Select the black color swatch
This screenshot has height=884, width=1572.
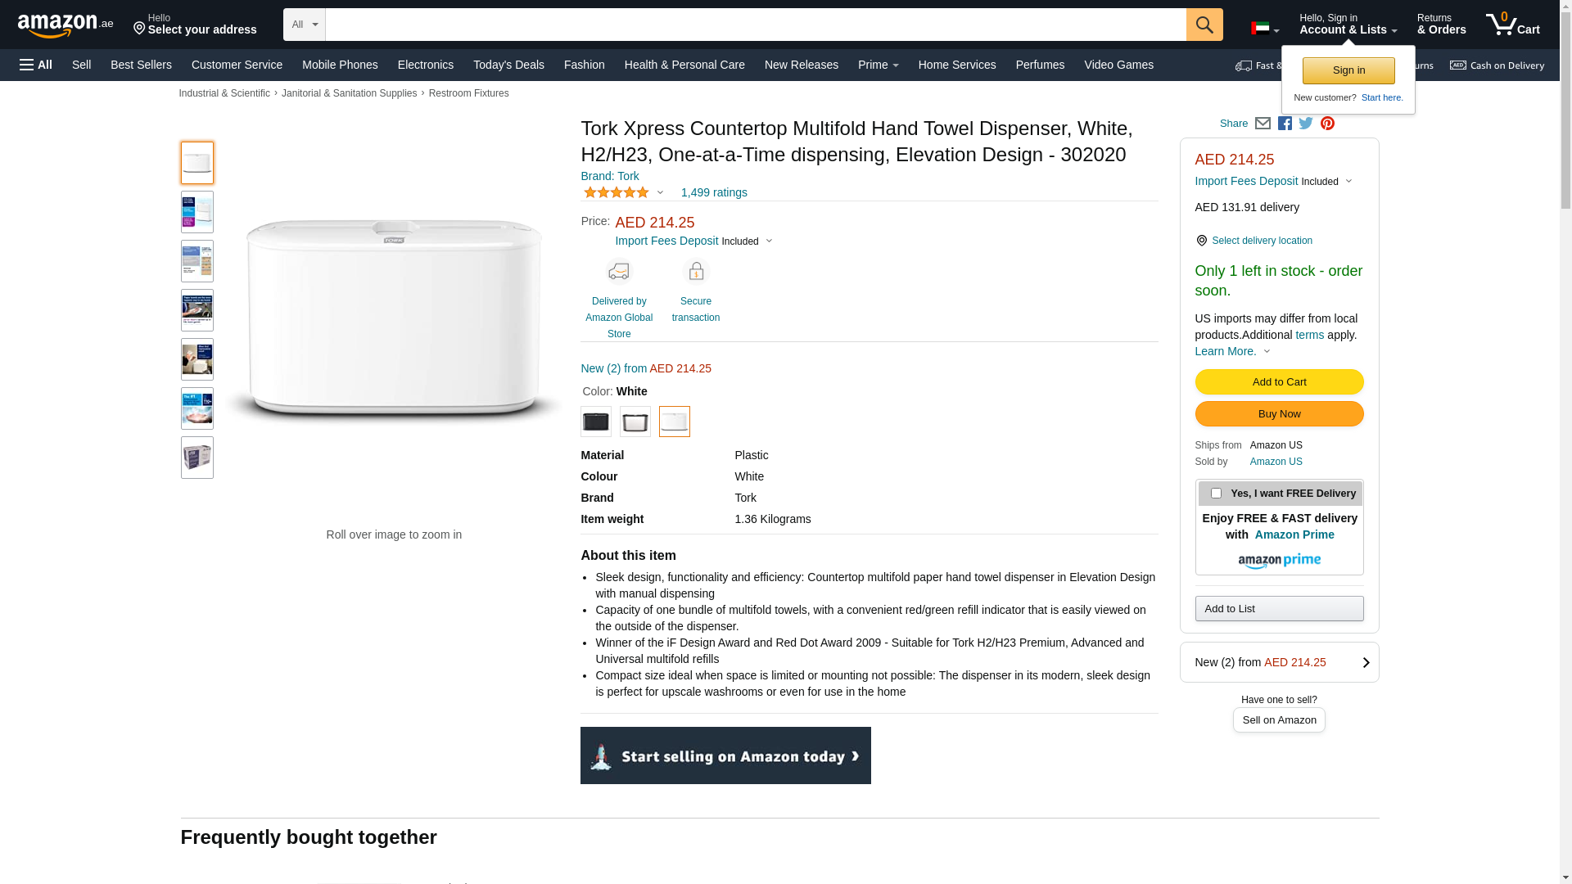(x=595, y=422)
